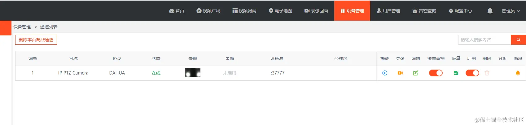Open the green edit pencil icon

[x=416, y=73]
